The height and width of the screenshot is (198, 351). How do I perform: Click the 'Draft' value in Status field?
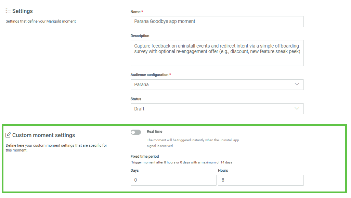coord(139,109)
